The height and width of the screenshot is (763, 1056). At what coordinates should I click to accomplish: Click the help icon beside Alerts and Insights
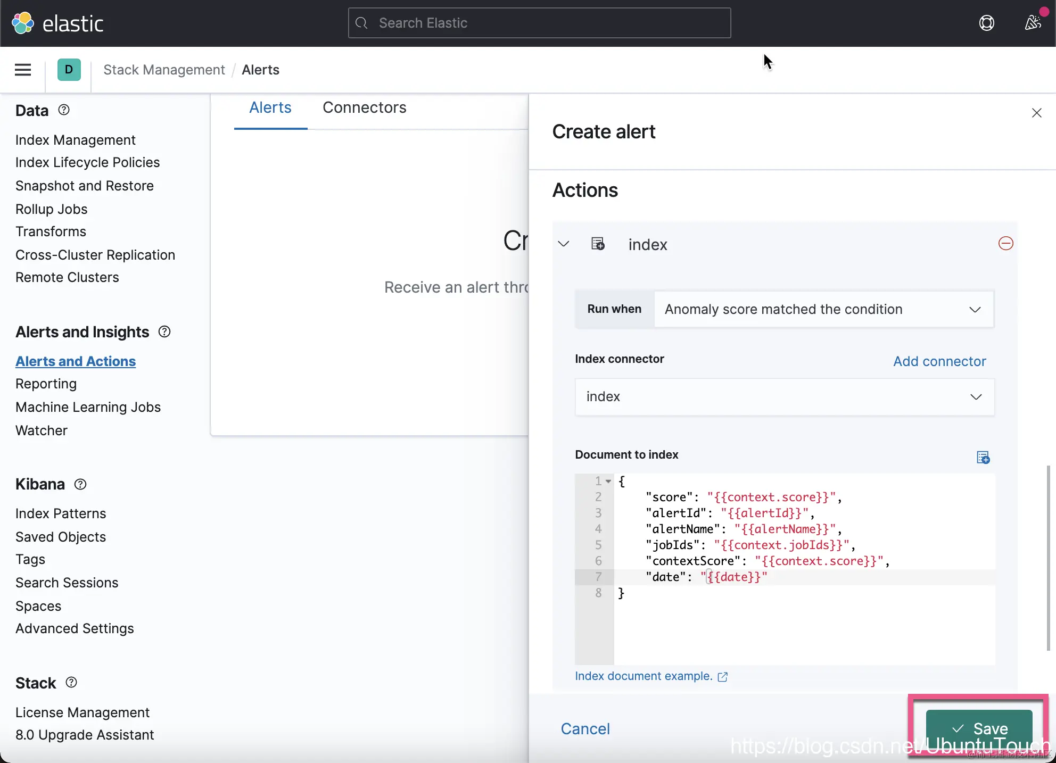click(164, 332)
